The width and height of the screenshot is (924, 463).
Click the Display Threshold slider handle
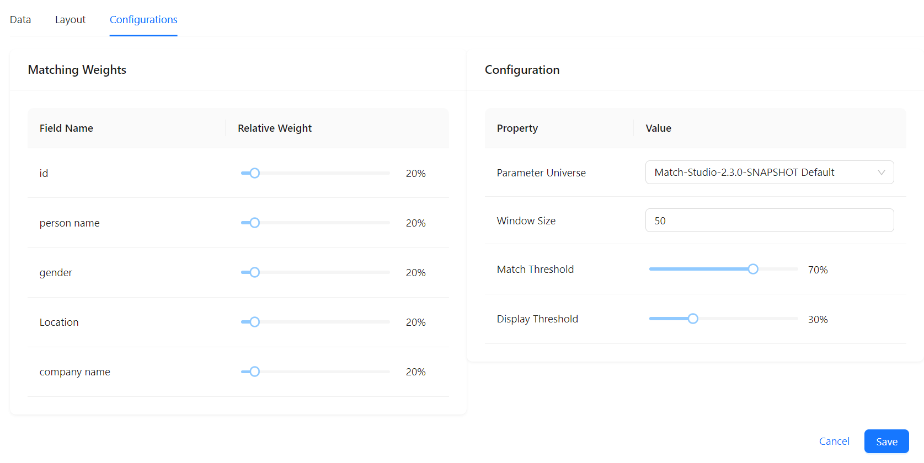(x=693, y=319)
